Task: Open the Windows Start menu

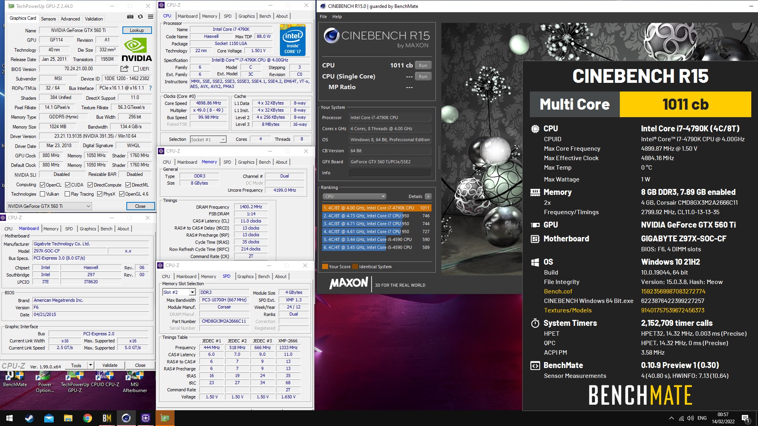Action: [9, 418]
